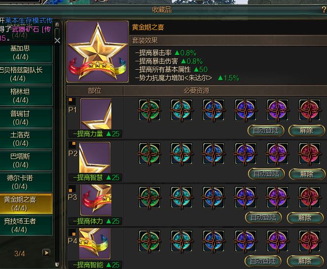Select the red orb resource in P1 row
The image size is (327, 269).
click(x=309, y=110)
